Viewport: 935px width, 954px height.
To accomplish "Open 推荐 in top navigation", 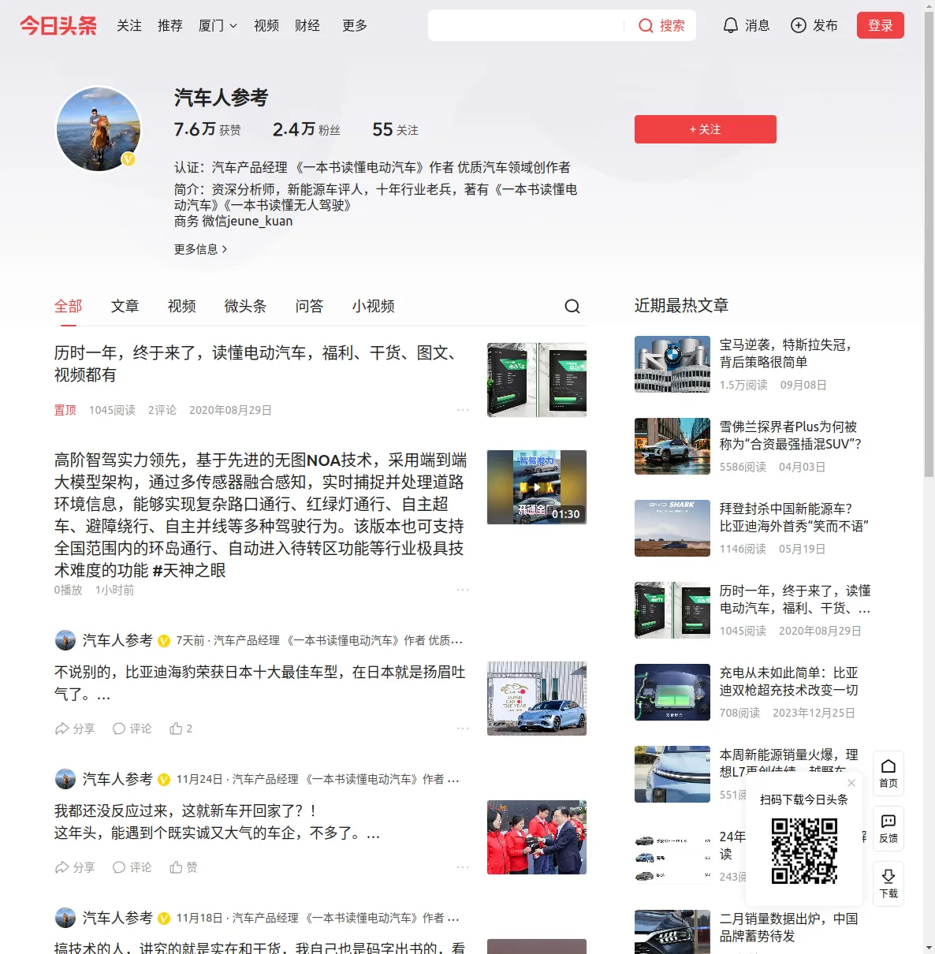I will coord(170,25).
